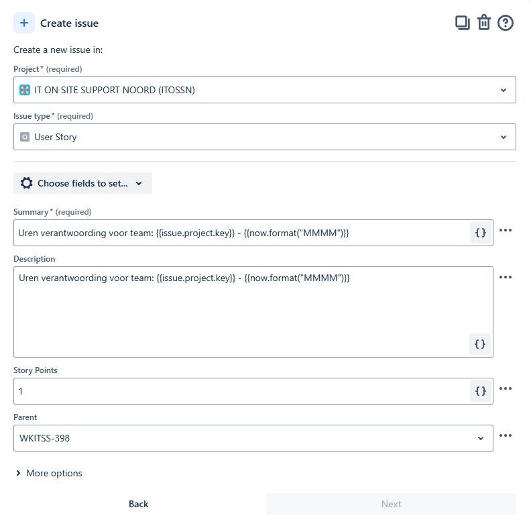Delete this component with trash icon

484,23
